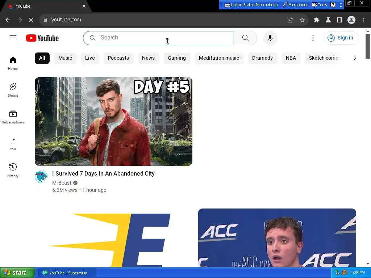Select the Live category chip
Image resolution: width=371 pixels, height=278 pixels.
click(90, 58)
